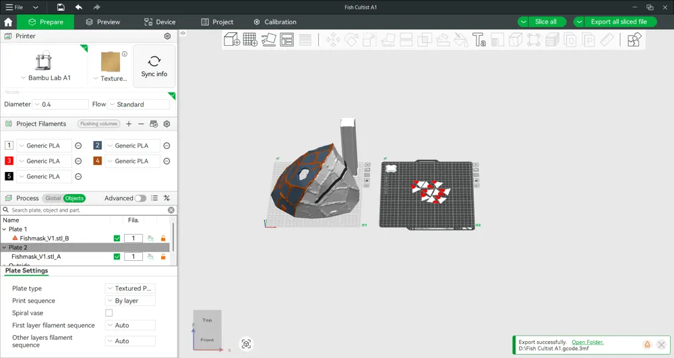Open the Assembly view icon
This screenshot has height=358, width=674.
coord(634,40)
